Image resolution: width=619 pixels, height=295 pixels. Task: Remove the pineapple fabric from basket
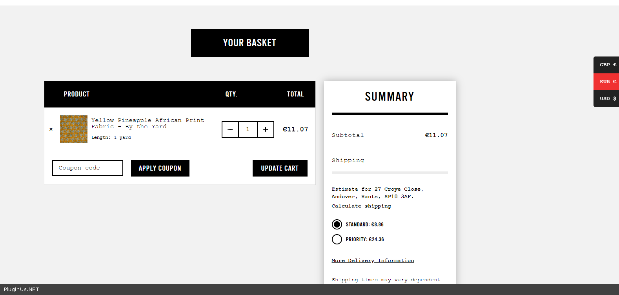click(51, 129)
